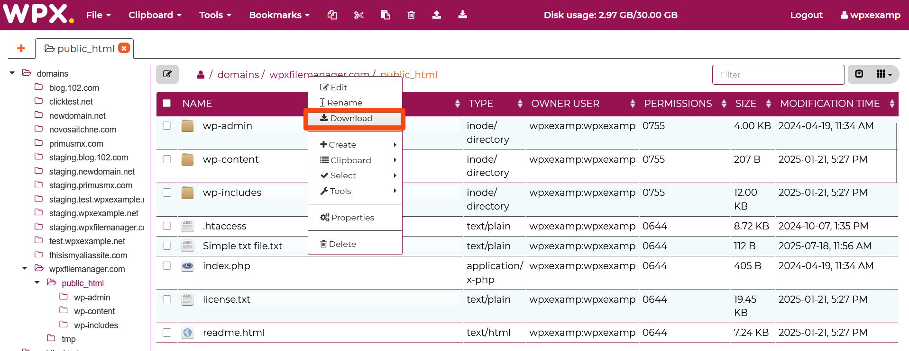Check the wp-content row checkbox
This screenshot has height=351, width=909.
[167, 159]
